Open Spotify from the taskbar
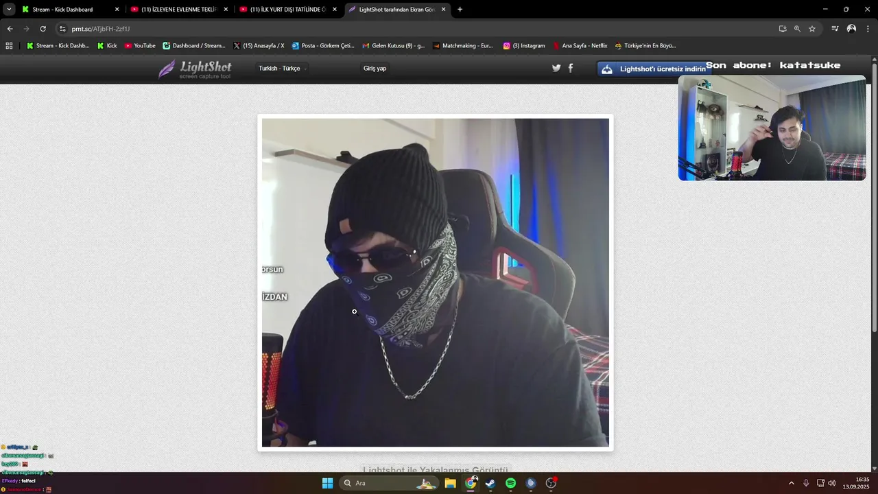 pos(510,483)
